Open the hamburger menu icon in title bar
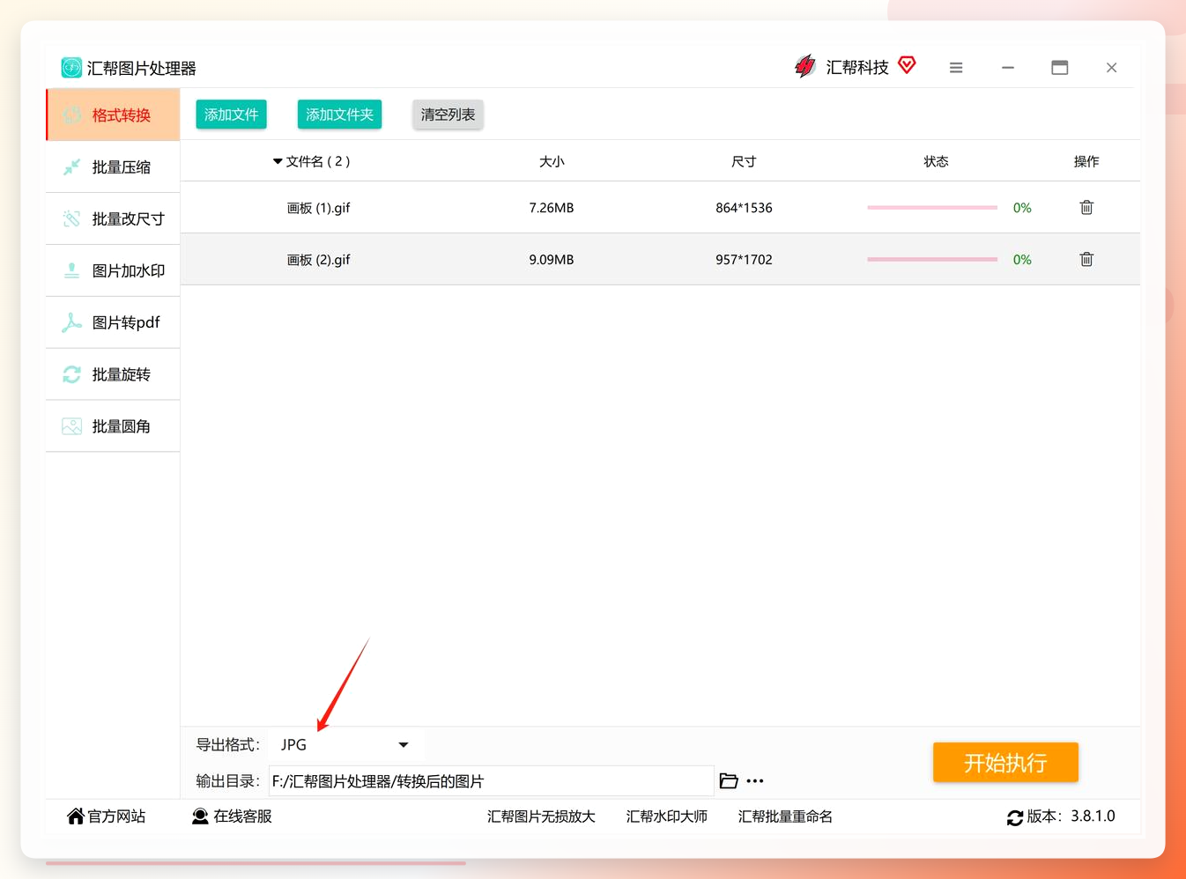 (956, 68)
